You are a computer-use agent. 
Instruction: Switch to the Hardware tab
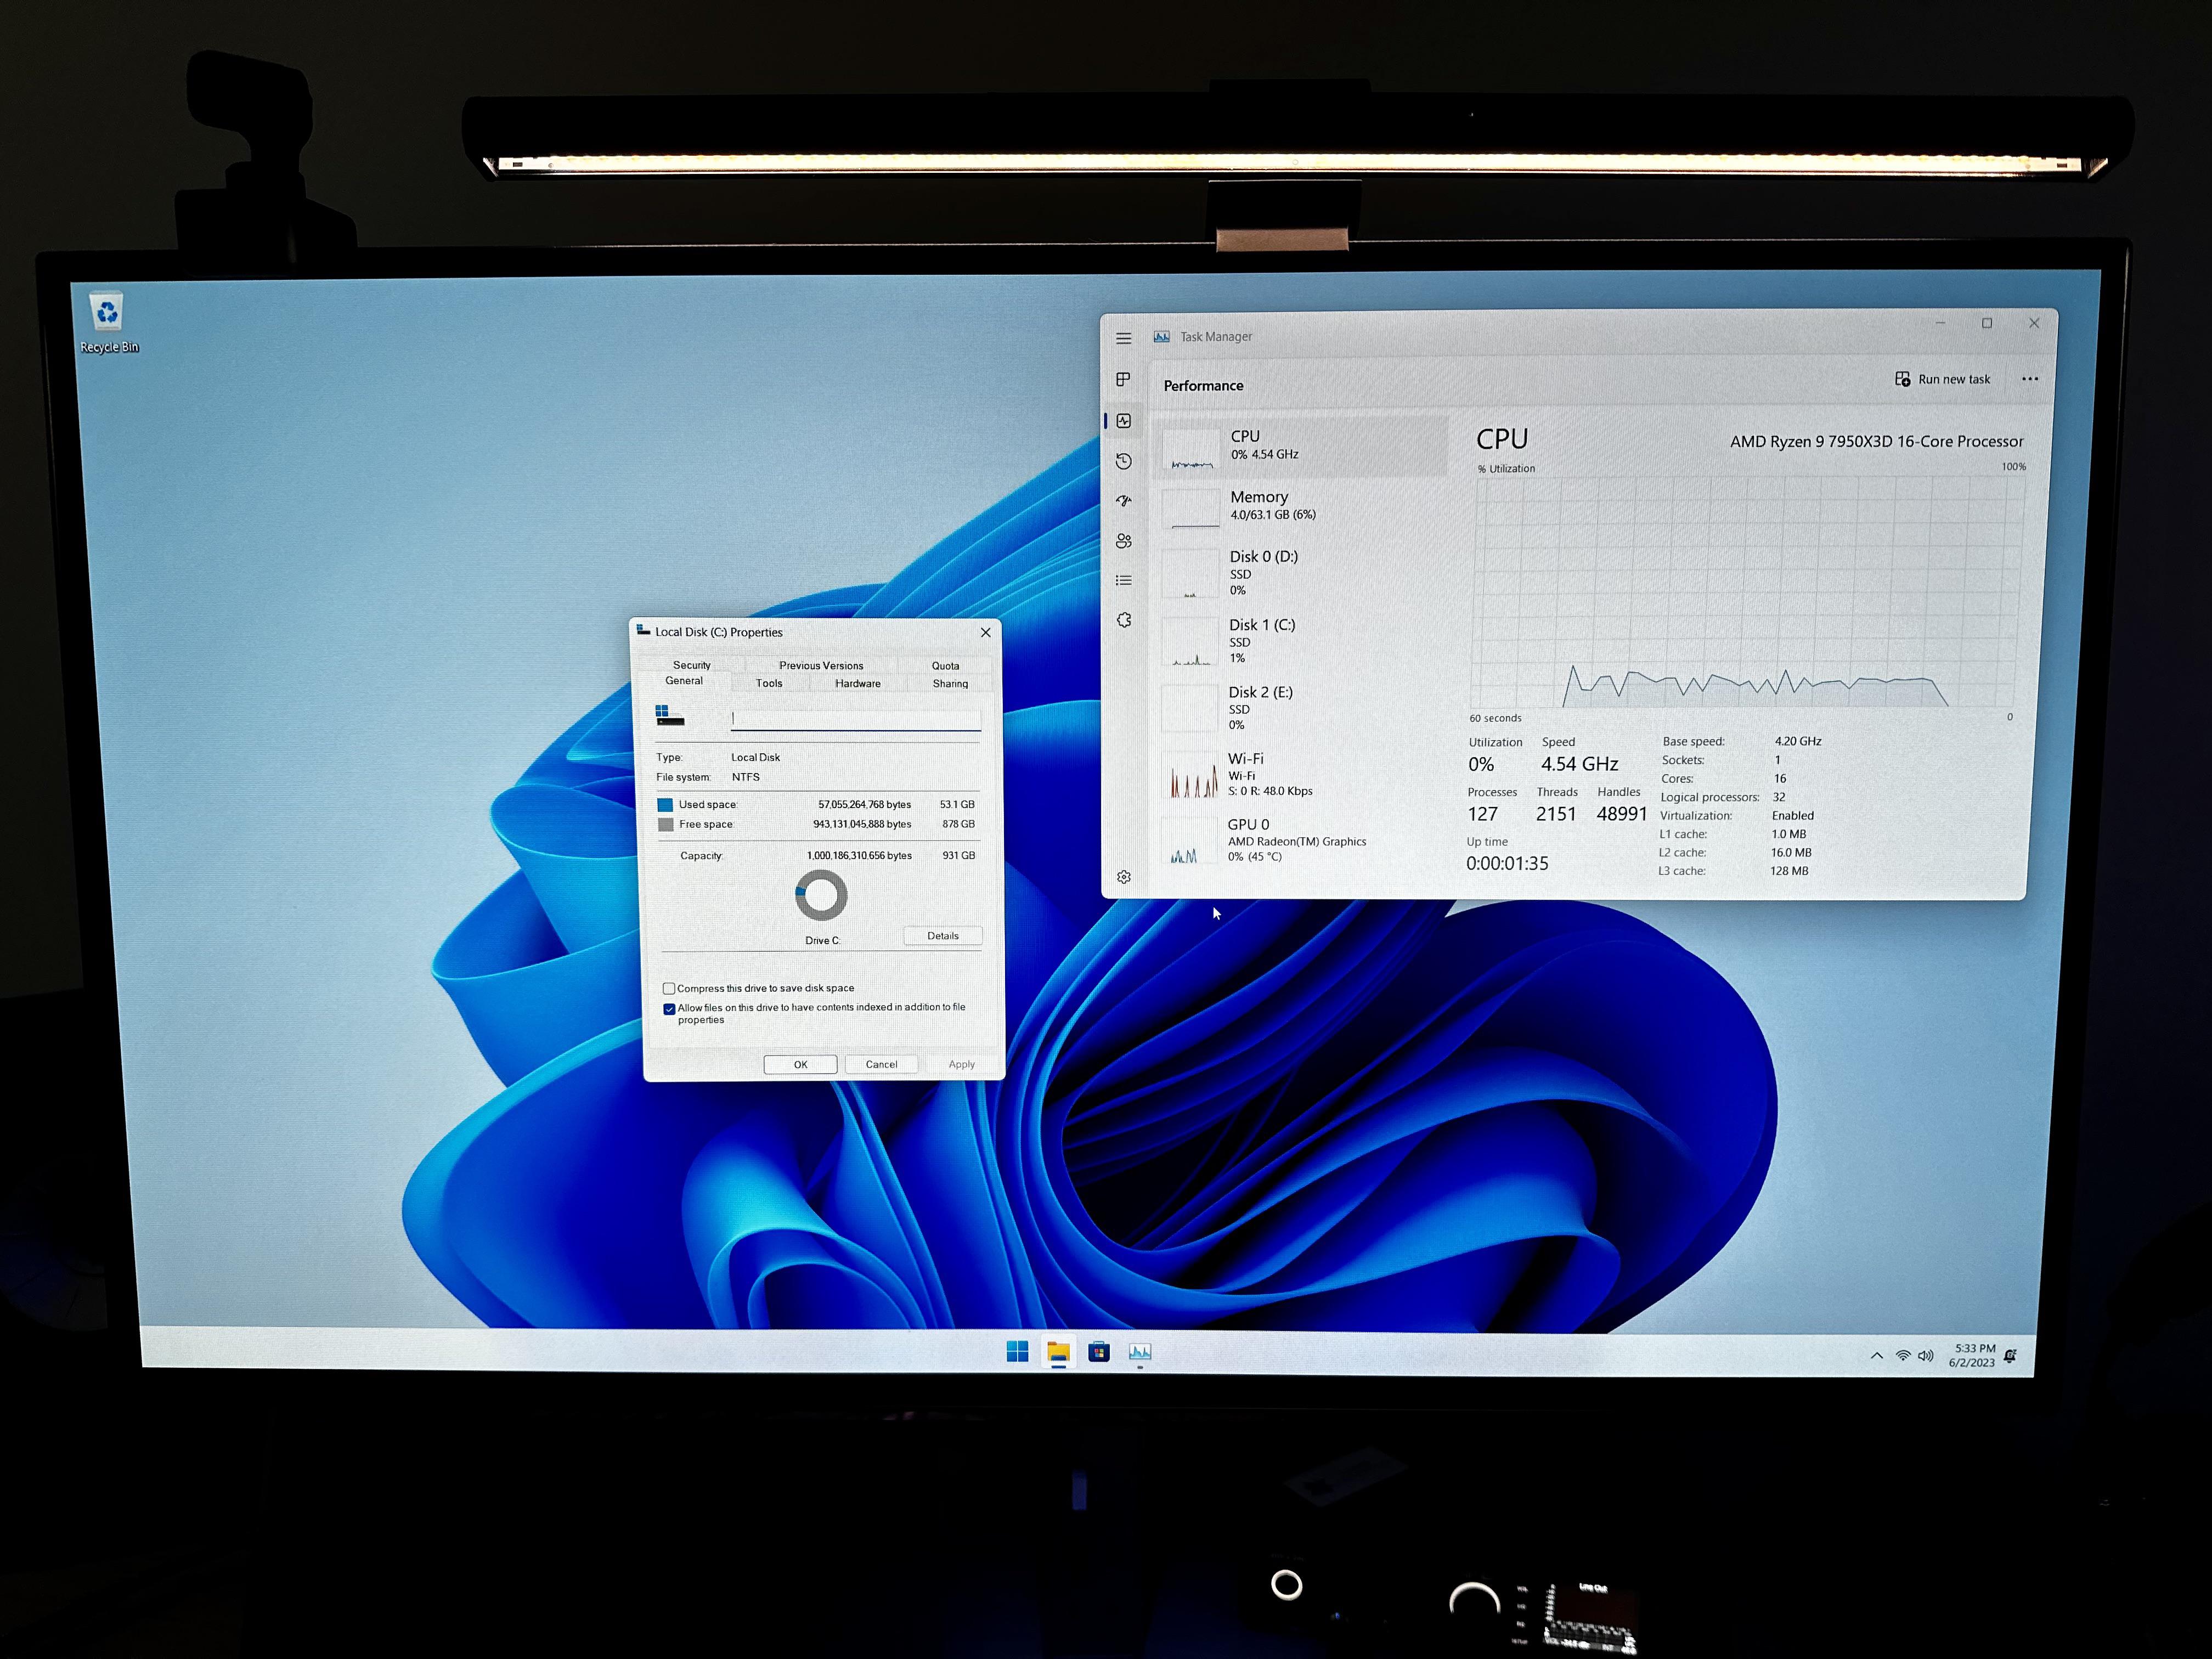858,684
